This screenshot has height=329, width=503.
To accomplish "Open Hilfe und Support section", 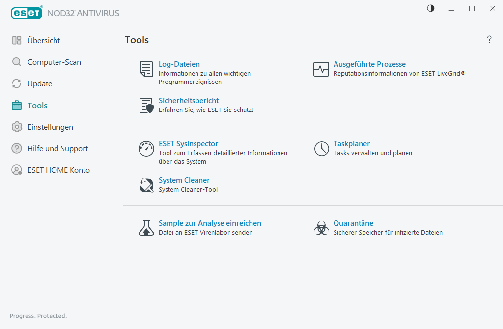I will pos(57,149).
